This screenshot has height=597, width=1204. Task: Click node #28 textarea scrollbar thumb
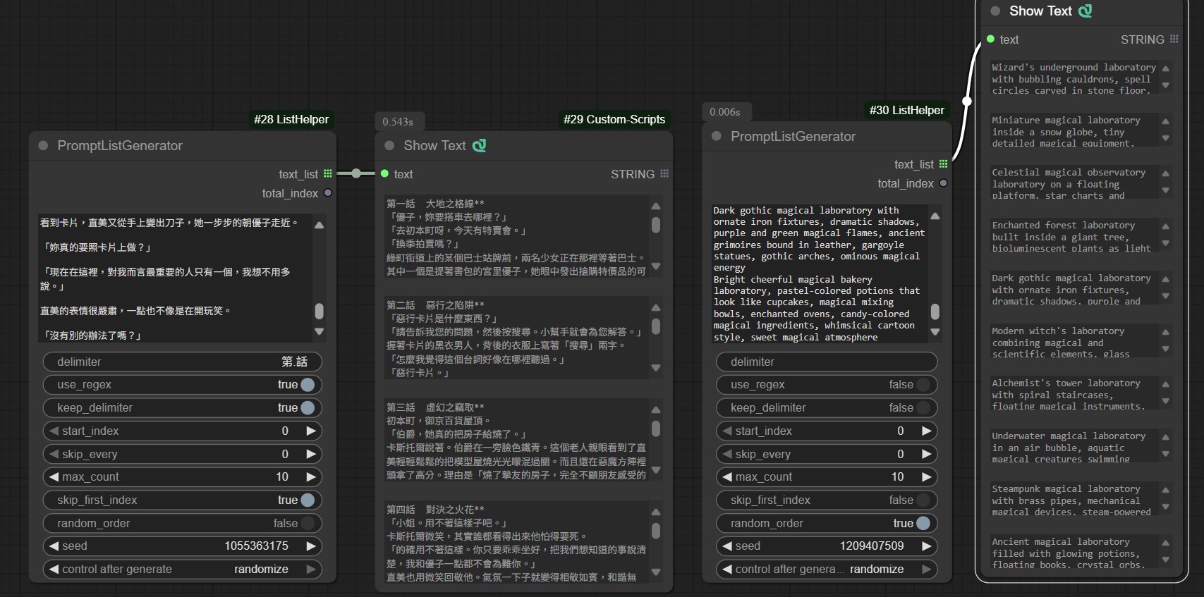[x=320, y=311]
